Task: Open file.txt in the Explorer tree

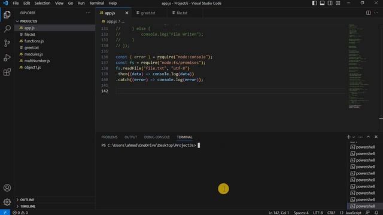Action: click(x=54, y=35)
